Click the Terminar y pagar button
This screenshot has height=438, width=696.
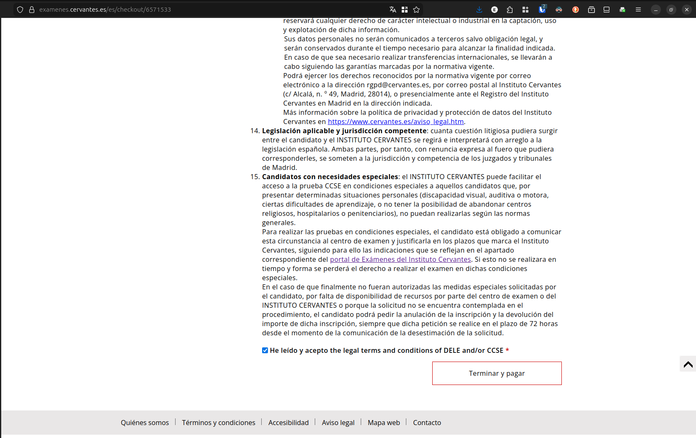(x=497, y=373)
